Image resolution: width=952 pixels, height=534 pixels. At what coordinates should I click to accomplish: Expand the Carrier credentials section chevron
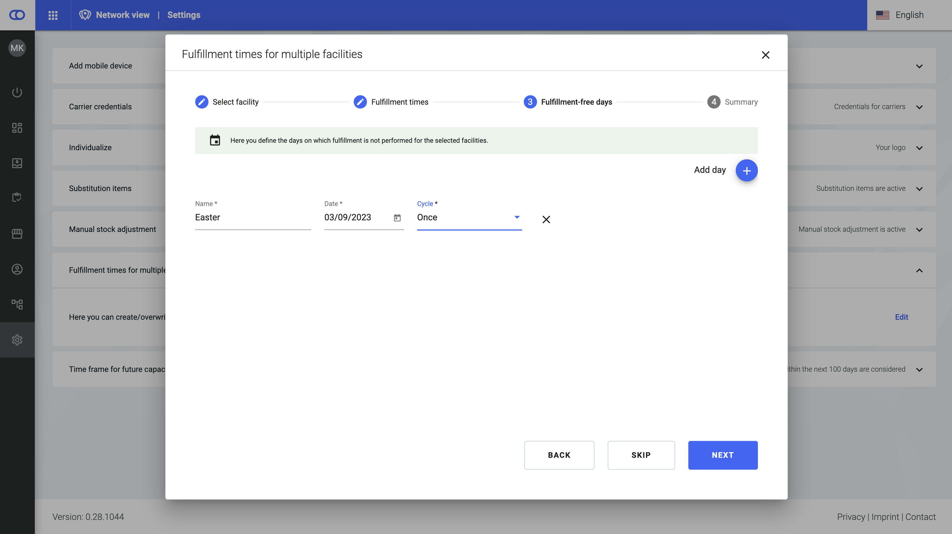(919, 107)
